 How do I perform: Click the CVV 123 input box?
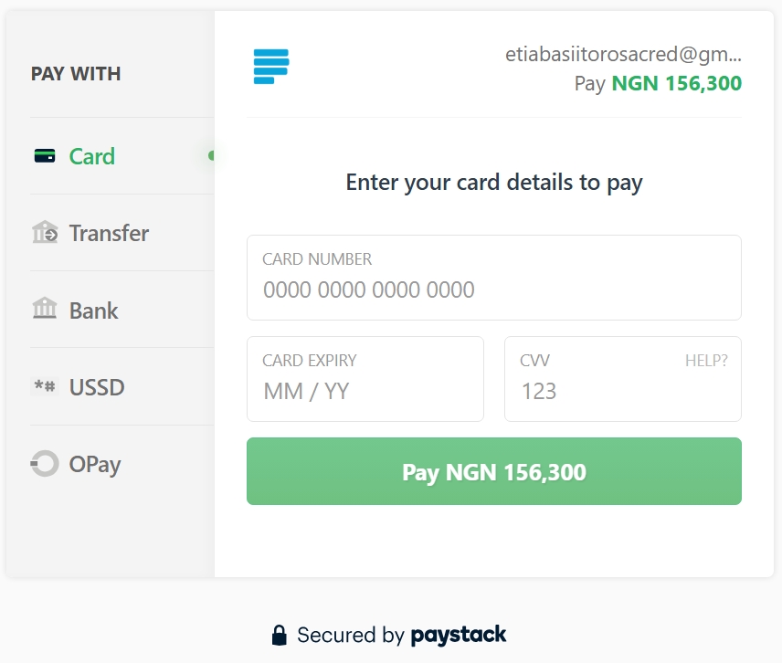pyautogui.click(x=621, y=391)
